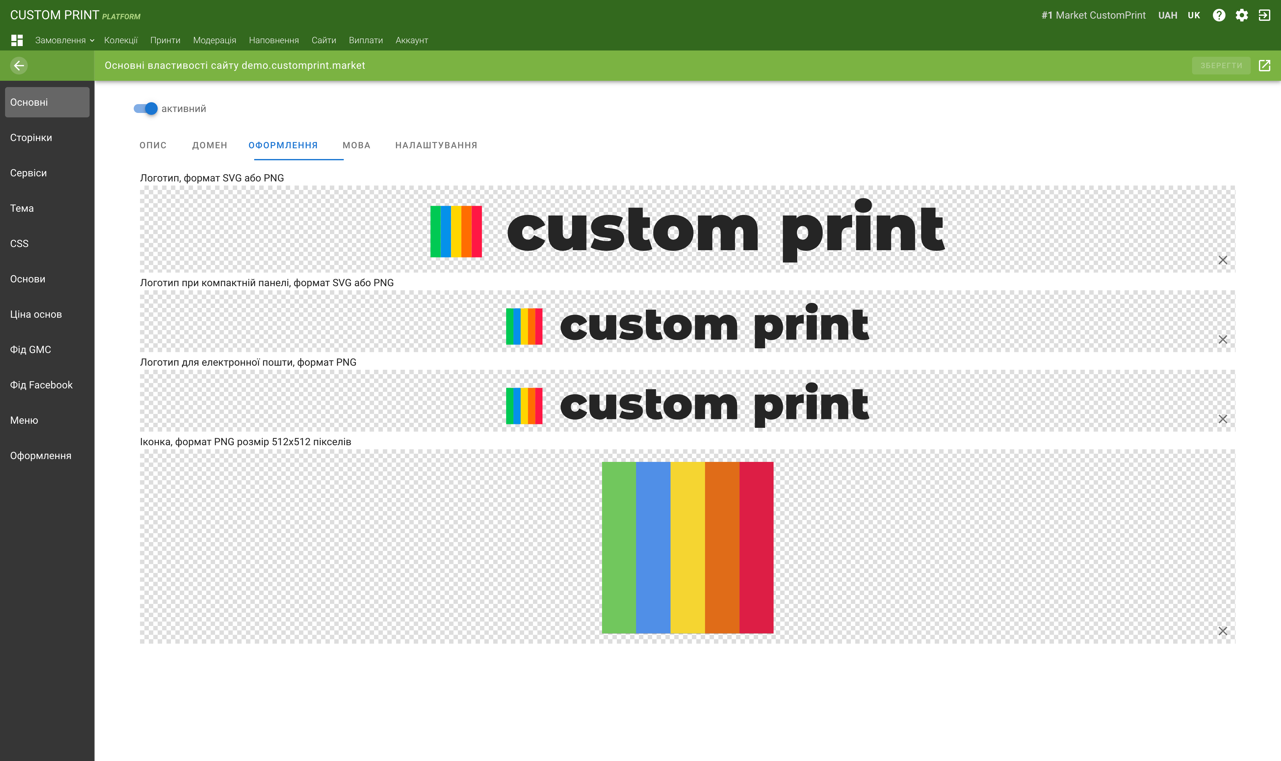This screenshot has width=1281, height=761.
Task: Open Сервіси in the sidebar
Action: pyautogui.click(x=47, y=173)
